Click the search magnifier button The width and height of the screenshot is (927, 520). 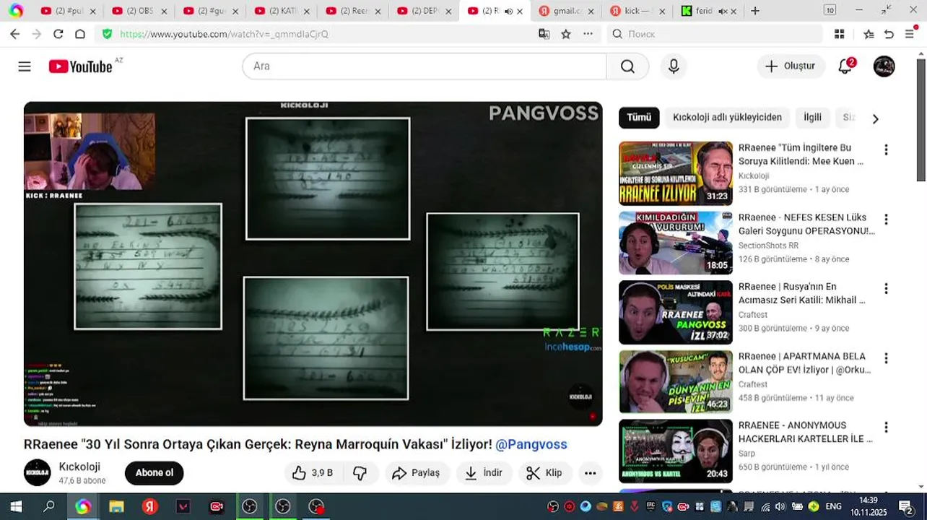coord(627,66)
